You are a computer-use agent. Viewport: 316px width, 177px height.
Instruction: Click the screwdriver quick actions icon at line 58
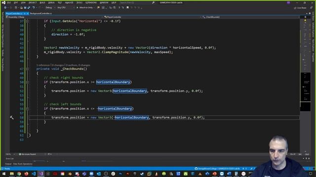tap(12, 118)
